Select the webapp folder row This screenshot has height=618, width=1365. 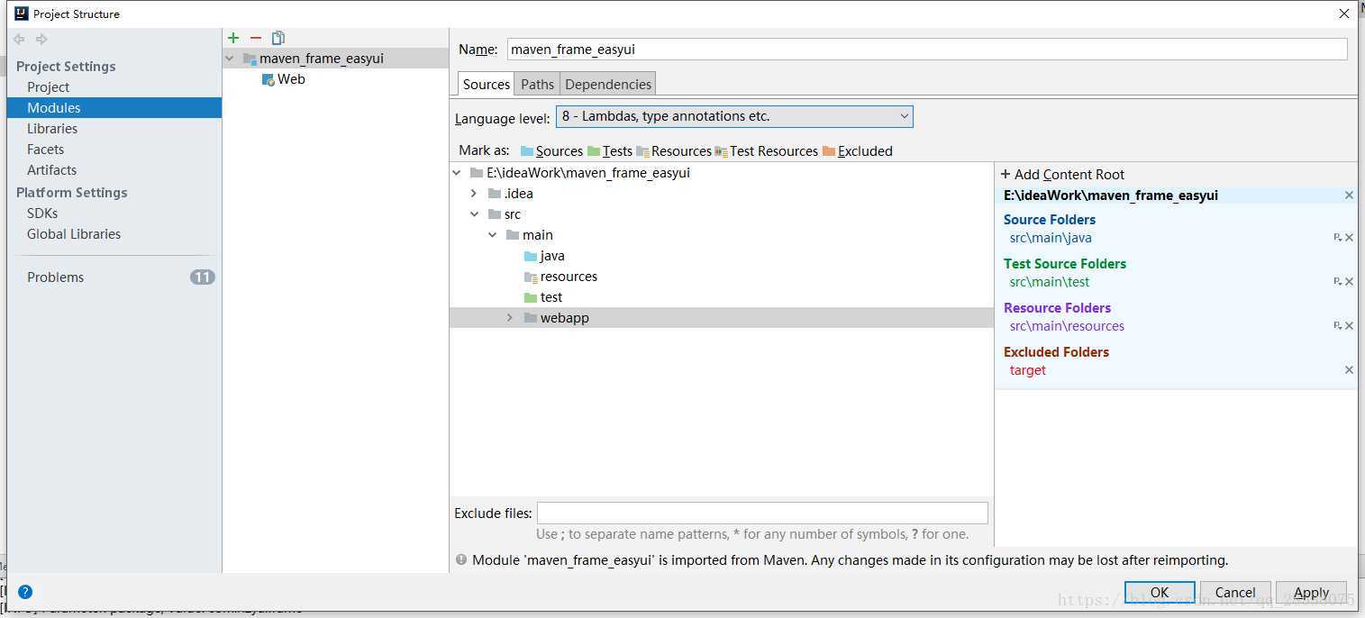(722, 318)
